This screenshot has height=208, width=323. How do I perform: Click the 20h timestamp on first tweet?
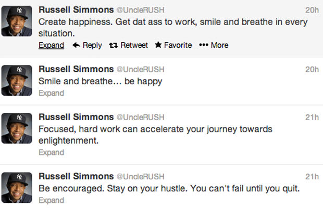point(312,10)
